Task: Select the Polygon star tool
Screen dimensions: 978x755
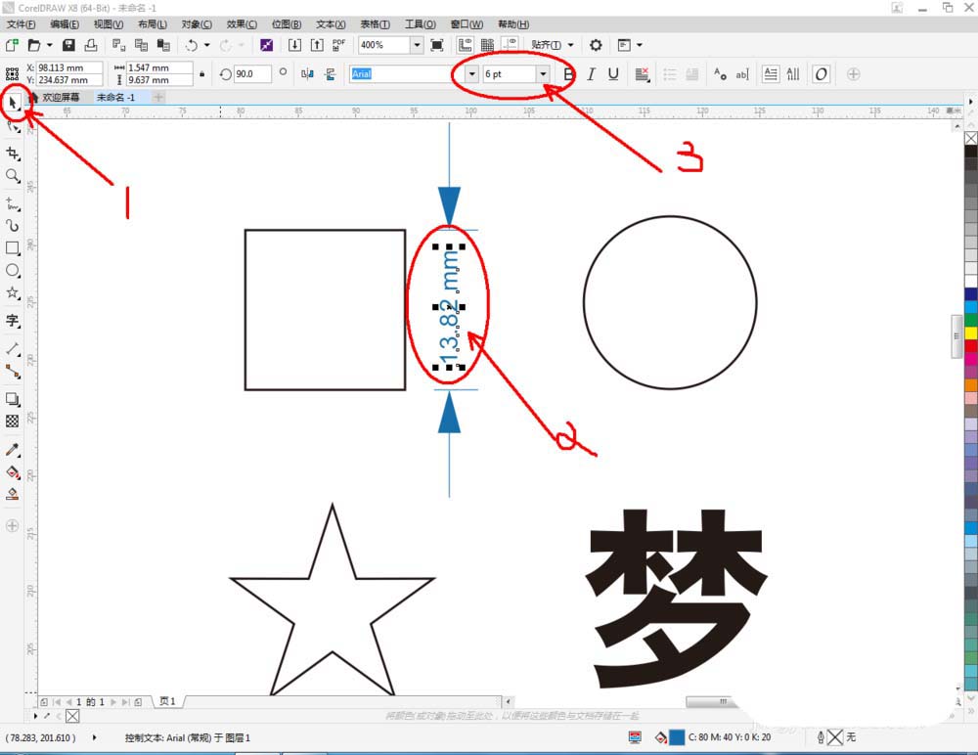Action: pos(13,292)
